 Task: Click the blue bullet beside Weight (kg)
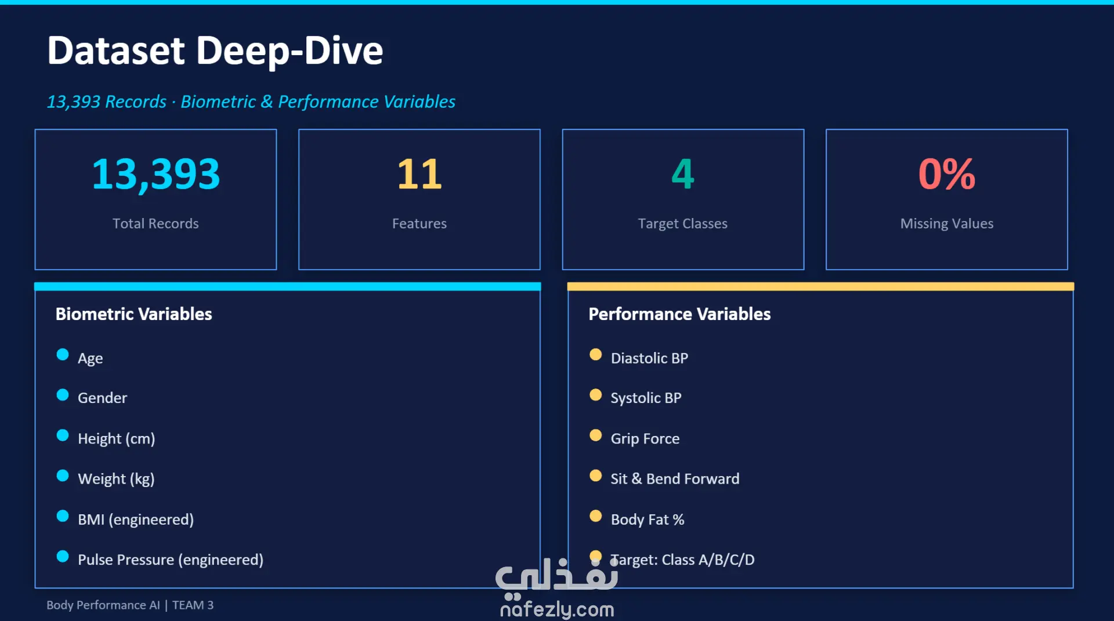click(x=63, y=475)
